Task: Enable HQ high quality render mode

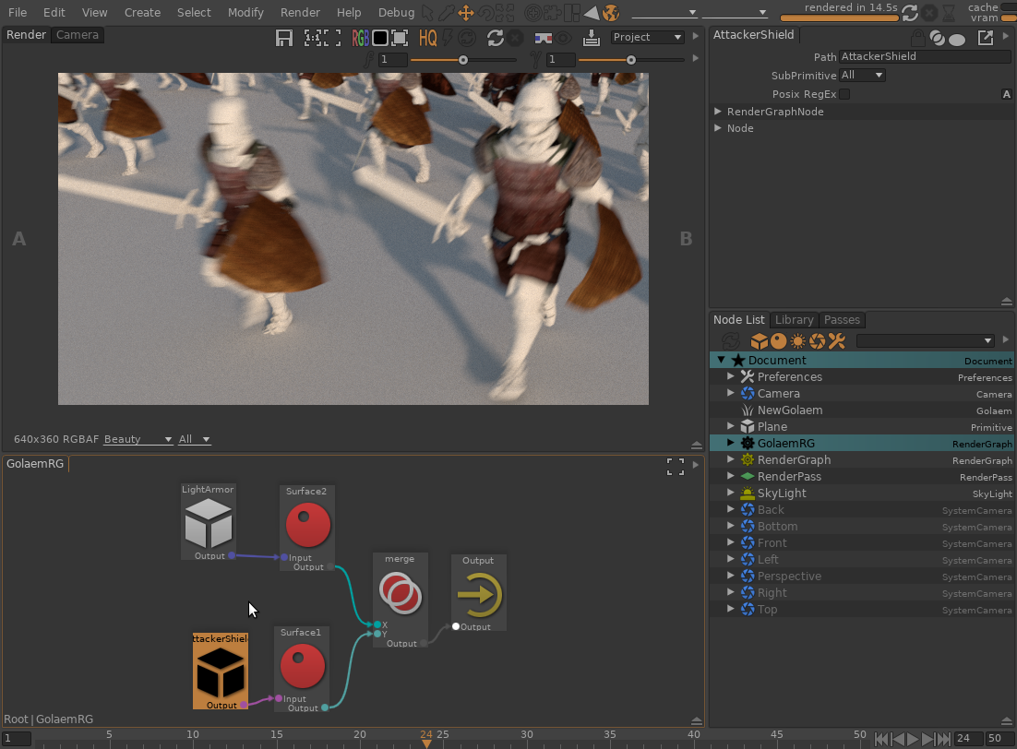Action: (427, 38)
